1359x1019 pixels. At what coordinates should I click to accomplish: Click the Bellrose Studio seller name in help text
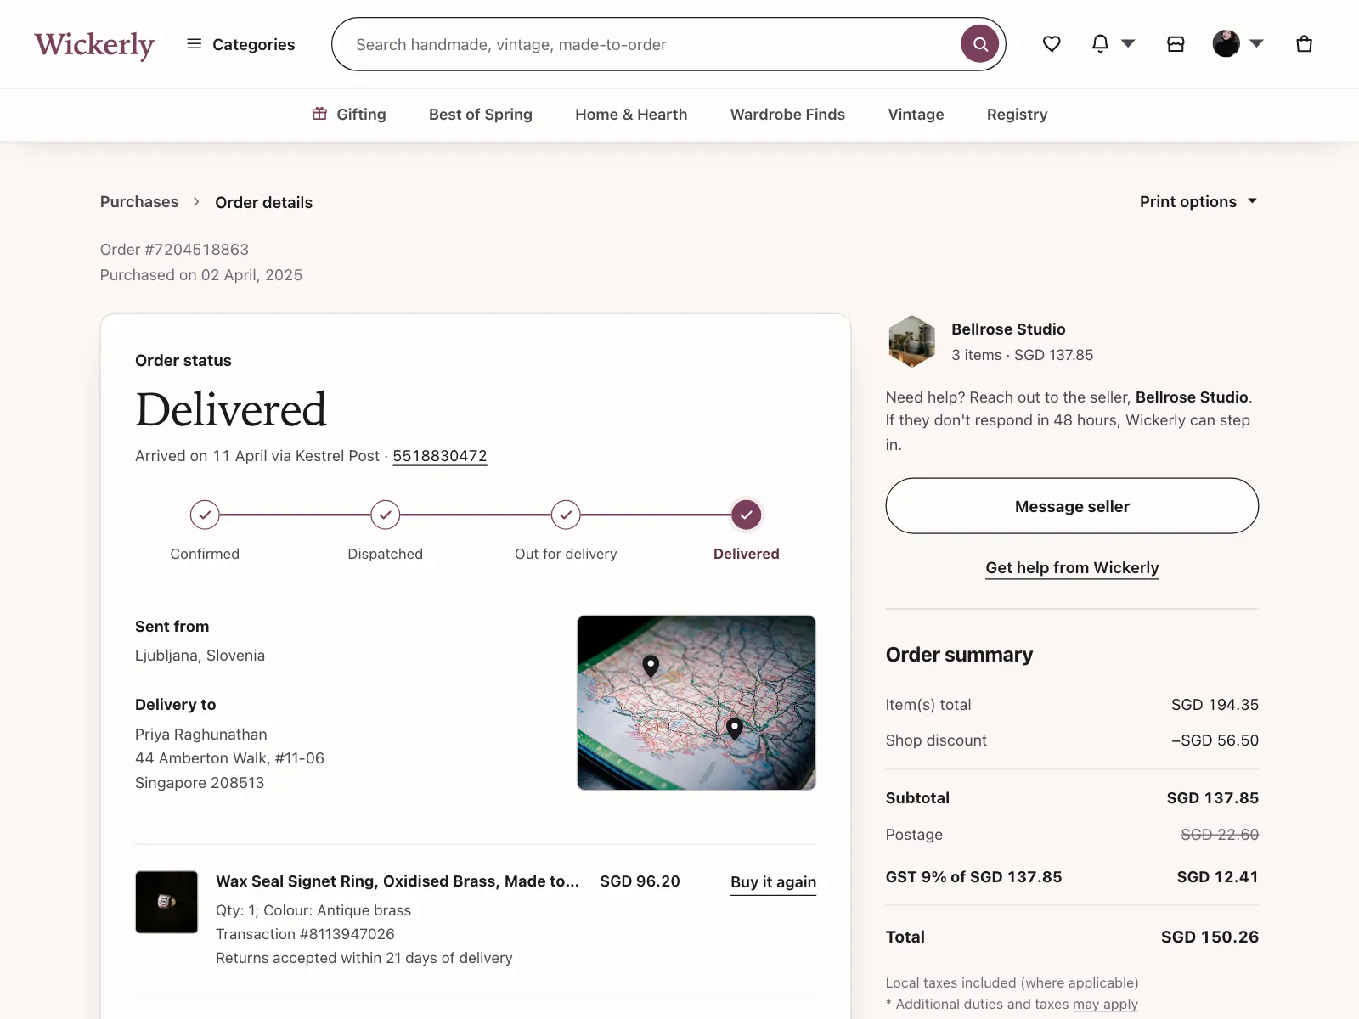coord(1192,397)
